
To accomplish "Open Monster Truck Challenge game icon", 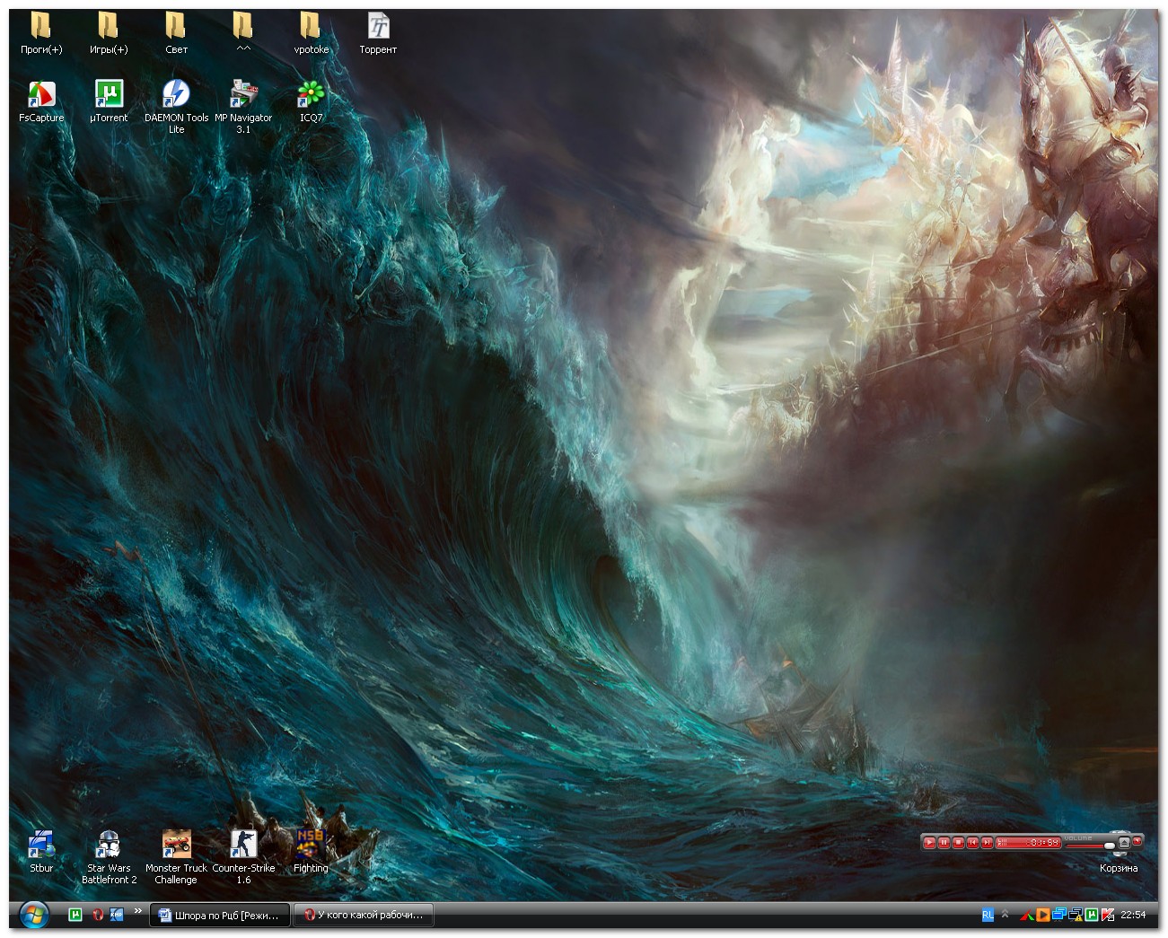I will [176, 846].
